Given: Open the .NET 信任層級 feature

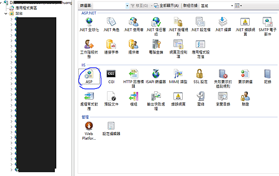Looking at the screenshot, I should point(156,27).
